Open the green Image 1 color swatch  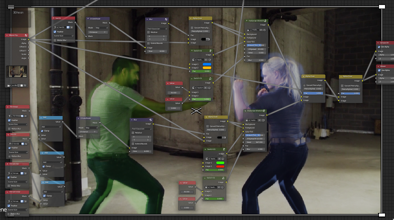coord(220,163)
